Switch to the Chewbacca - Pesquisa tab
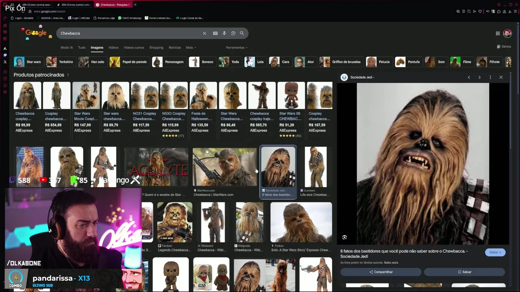Screen dimensions: 520x292 point(113,4)
